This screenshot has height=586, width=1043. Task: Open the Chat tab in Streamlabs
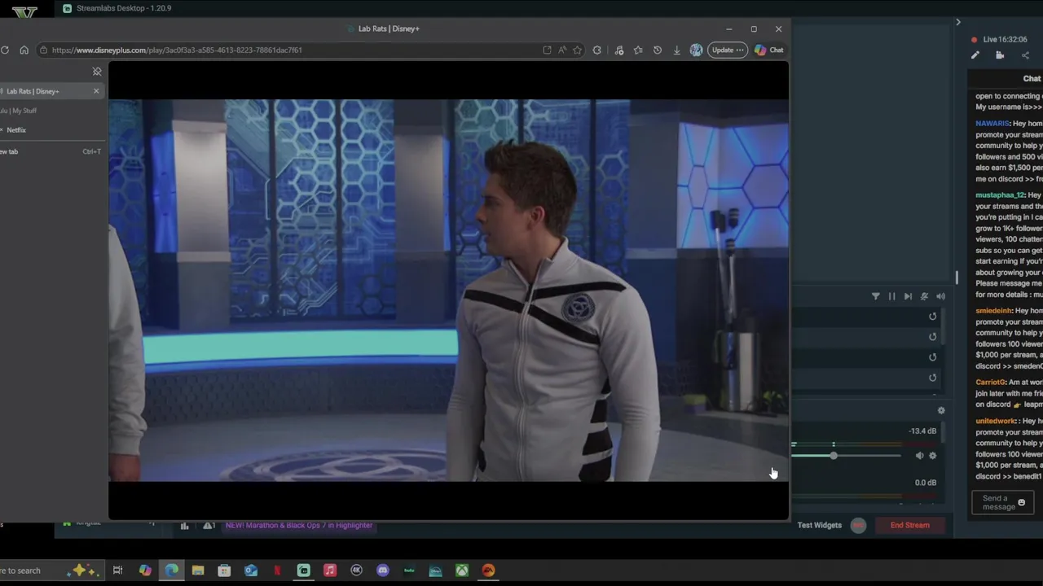(x=1032, y=78)
